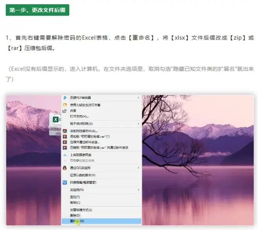The width and height of the screenshot is (258, 230).
Task: Click the WinRAR icon beside 压缩并通过邮件发送
Action: point(65,142)
